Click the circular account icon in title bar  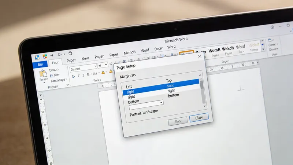click(272, 27)
